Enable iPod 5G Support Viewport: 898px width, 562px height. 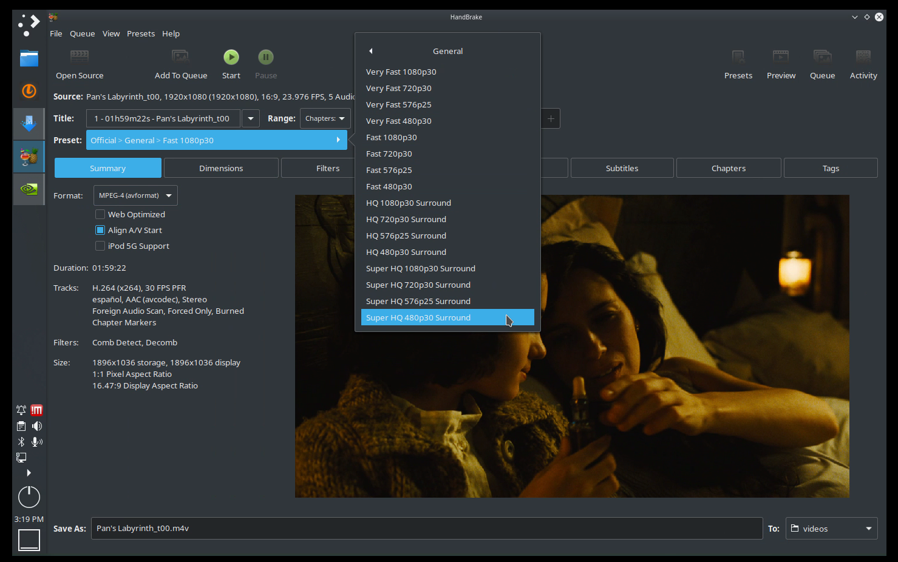(100, 246)
